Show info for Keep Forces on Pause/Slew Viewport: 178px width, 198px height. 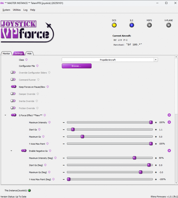pyautogui.click(x=48, y=87)
